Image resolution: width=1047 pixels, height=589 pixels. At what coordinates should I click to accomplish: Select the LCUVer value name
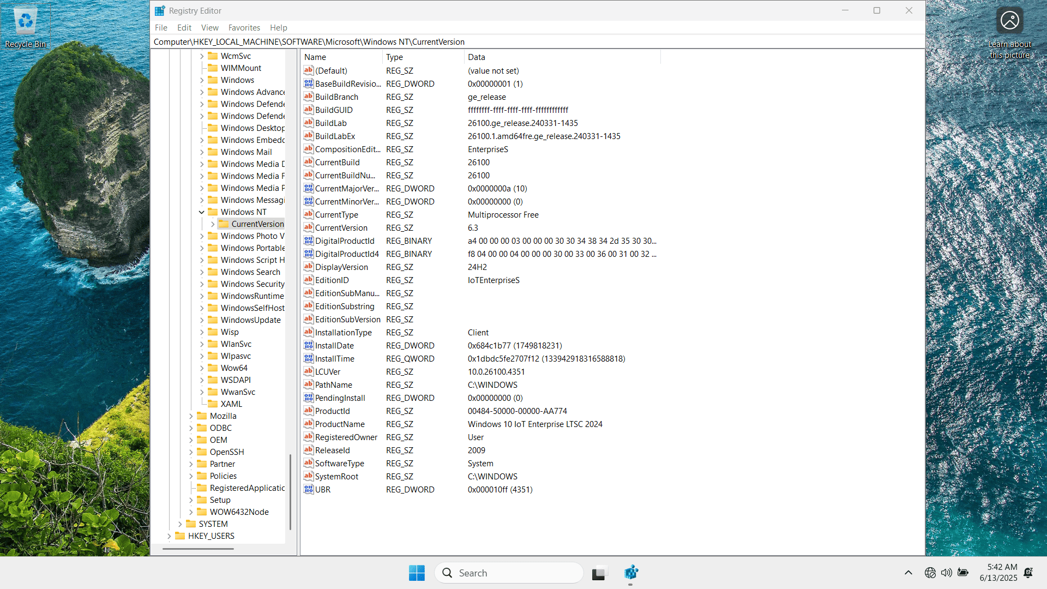(x=327, y=371)
